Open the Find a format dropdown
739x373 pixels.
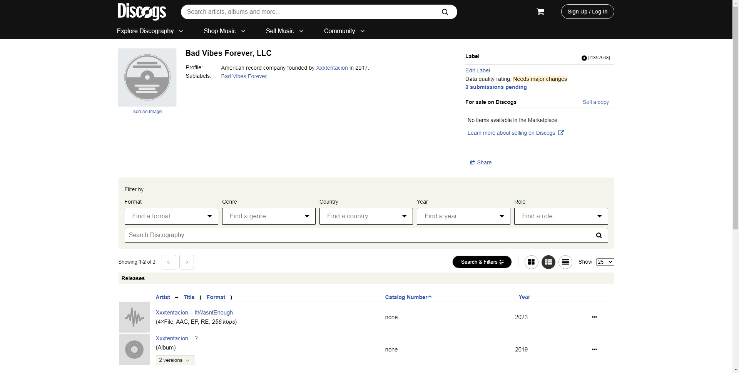coord(171,216)
